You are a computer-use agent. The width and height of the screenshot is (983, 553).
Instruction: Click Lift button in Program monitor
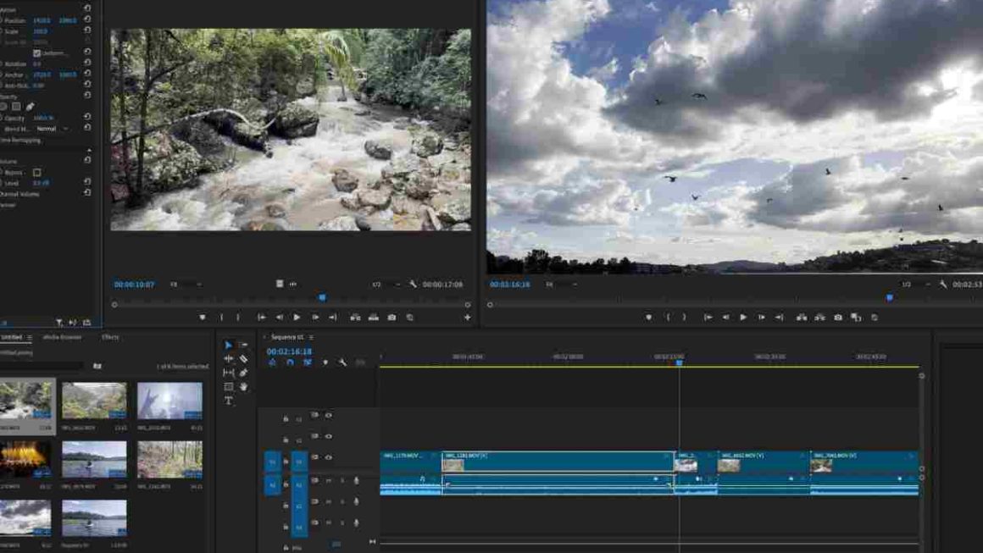801,318
